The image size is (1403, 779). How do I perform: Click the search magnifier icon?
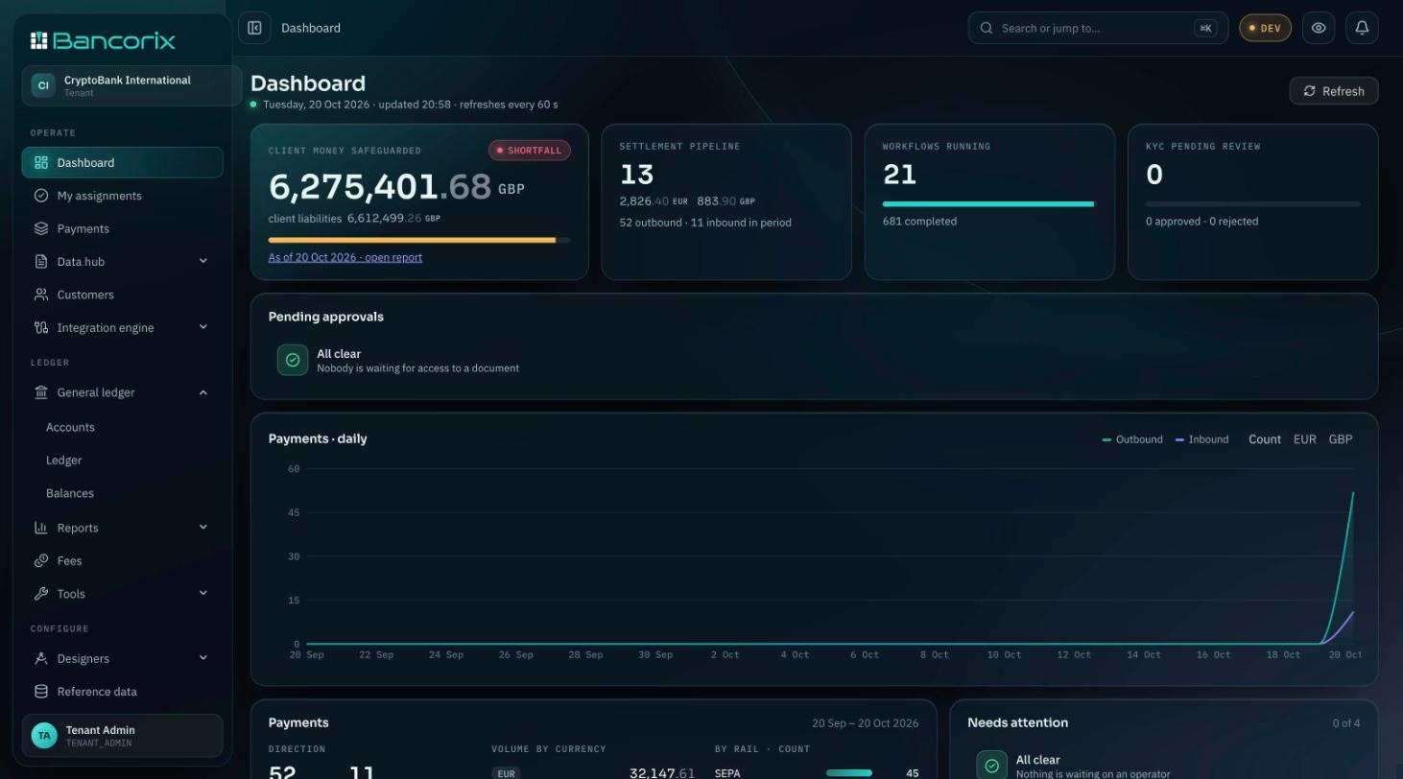click(x=987, y=28)
